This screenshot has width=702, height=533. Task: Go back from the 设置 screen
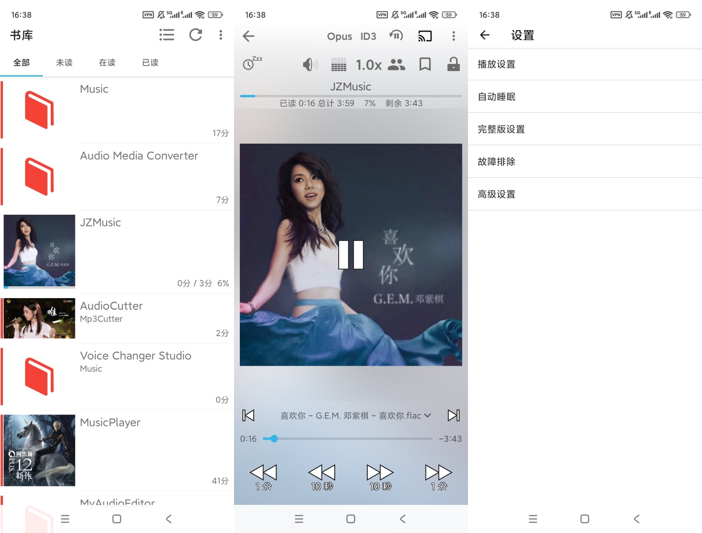pyautogui.click(x=485, y=35)
